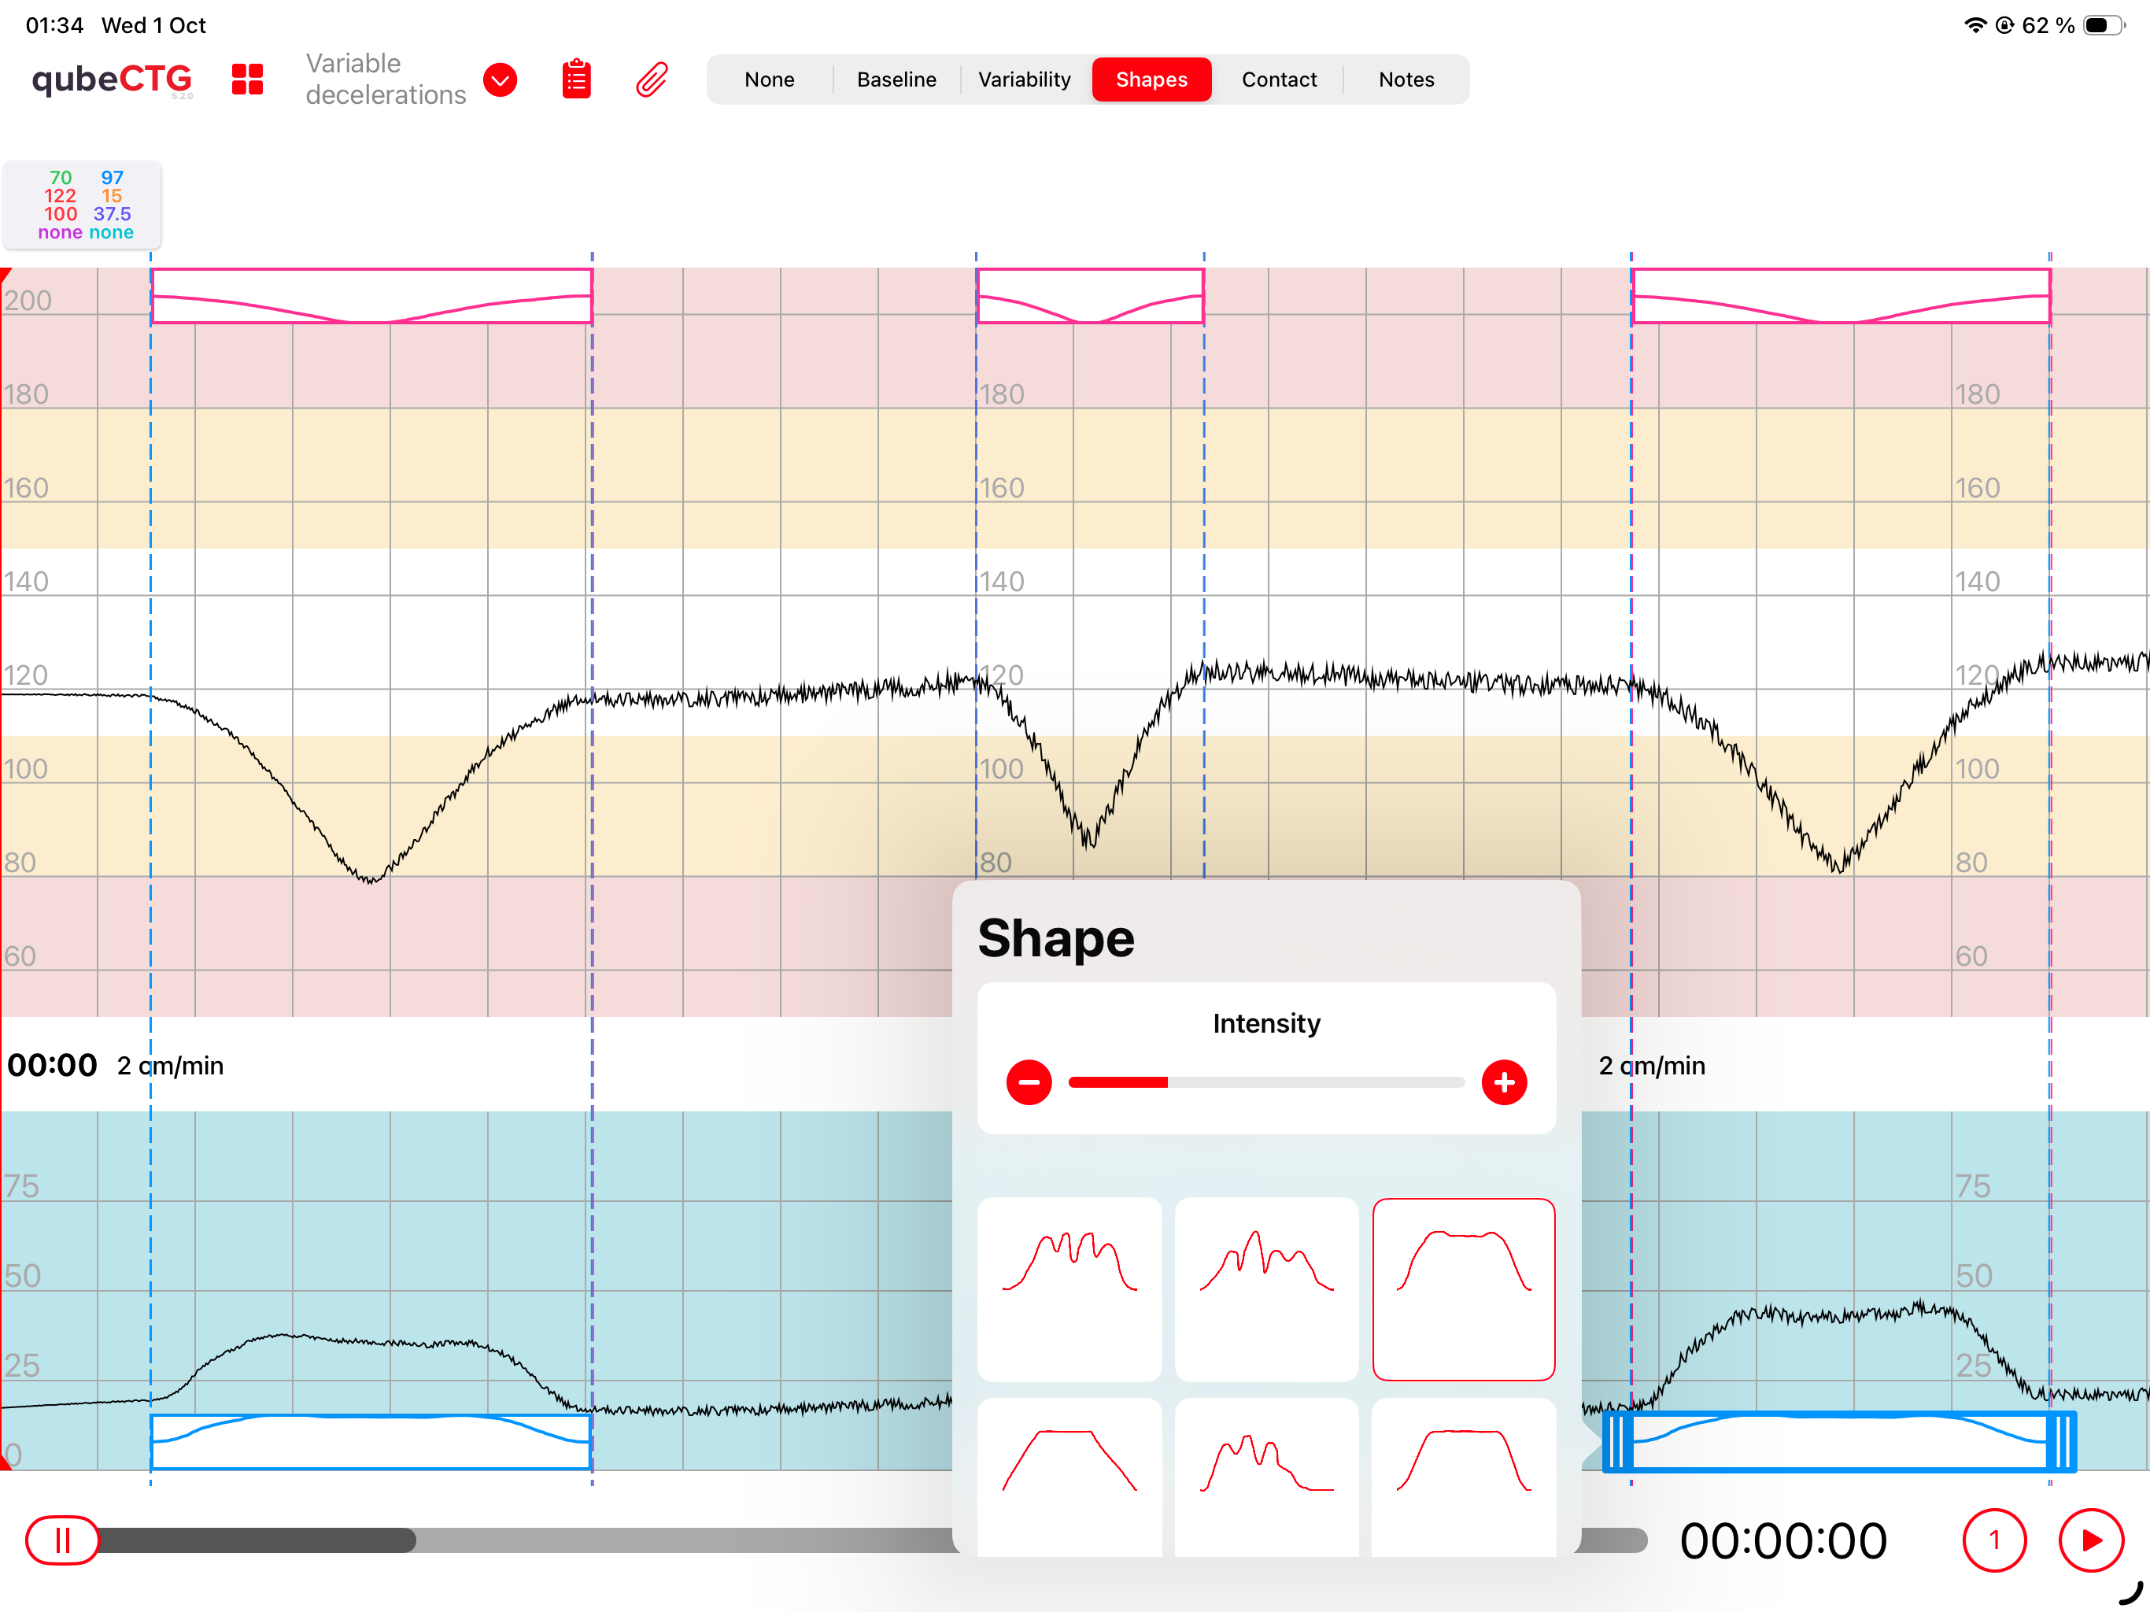Select the Shapes tab
This screenshot has width=2150, height=1612.
pyautogui.click(x=1152, y=79)
